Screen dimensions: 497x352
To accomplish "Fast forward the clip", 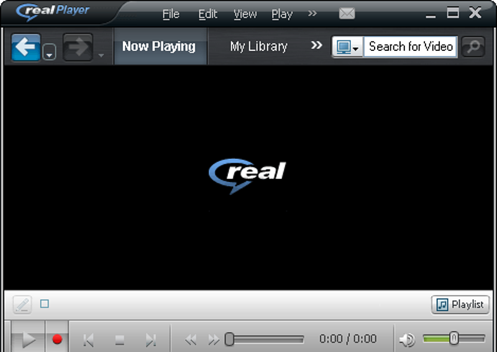I will (214, 340).
